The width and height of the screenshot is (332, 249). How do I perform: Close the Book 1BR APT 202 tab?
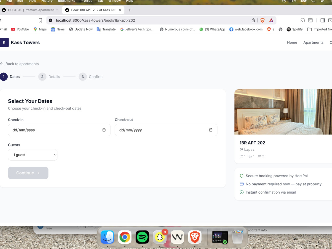[x=120, y=10]
